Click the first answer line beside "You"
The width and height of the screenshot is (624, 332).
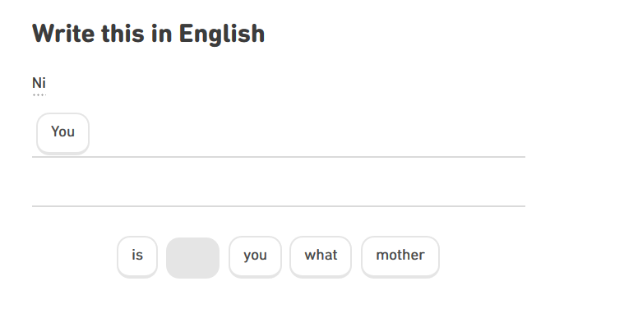pos(304,134)
